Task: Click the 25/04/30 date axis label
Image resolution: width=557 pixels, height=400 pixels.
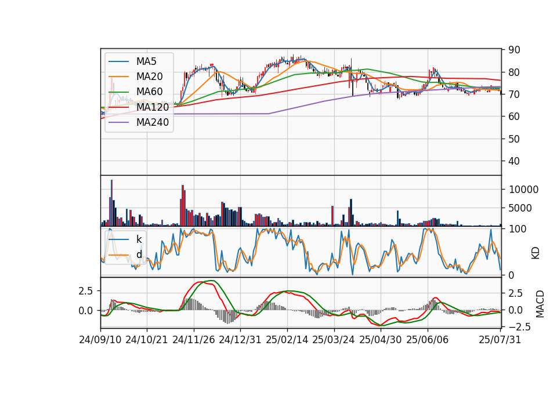Action: point(381,340)
